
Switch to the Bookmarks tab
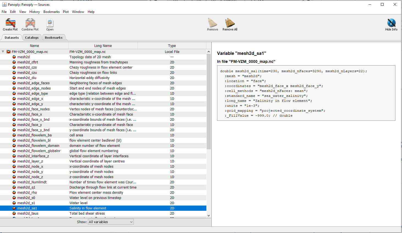(x=54, y=38)
